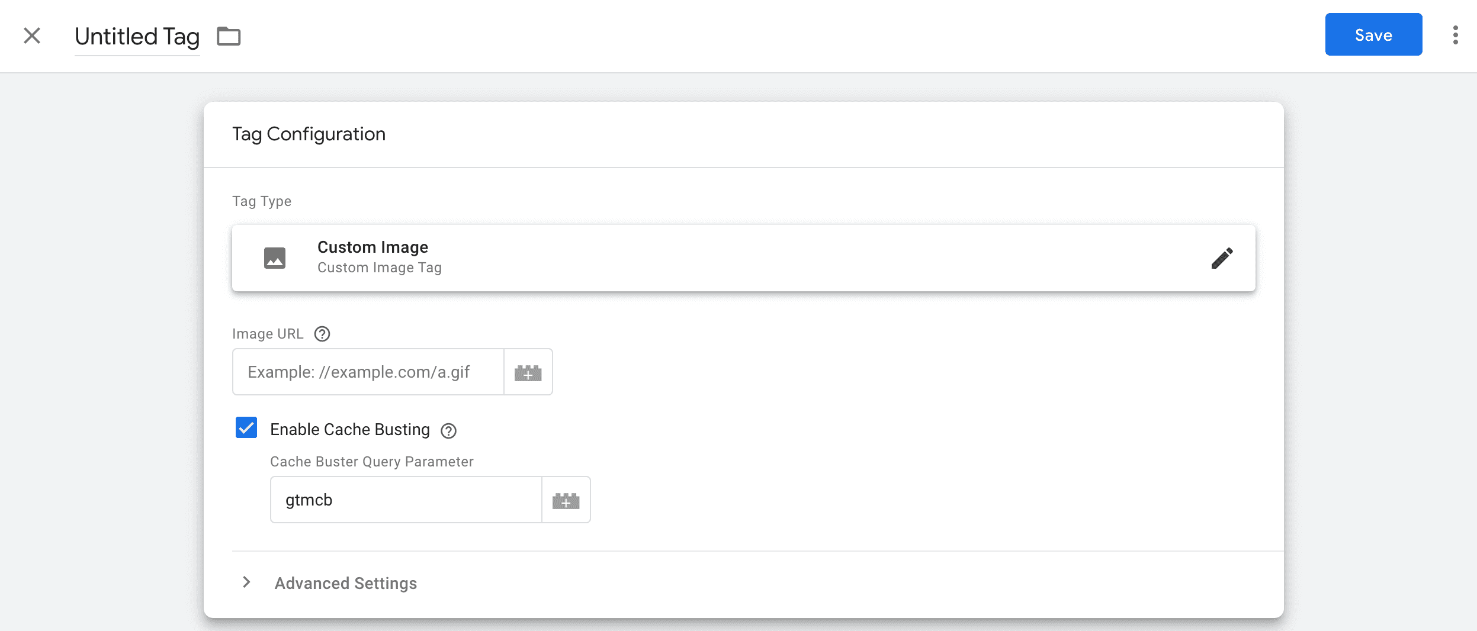Select the pencil icon to edit tag type
1477x631 pixels.
(x=1222, y=257)
